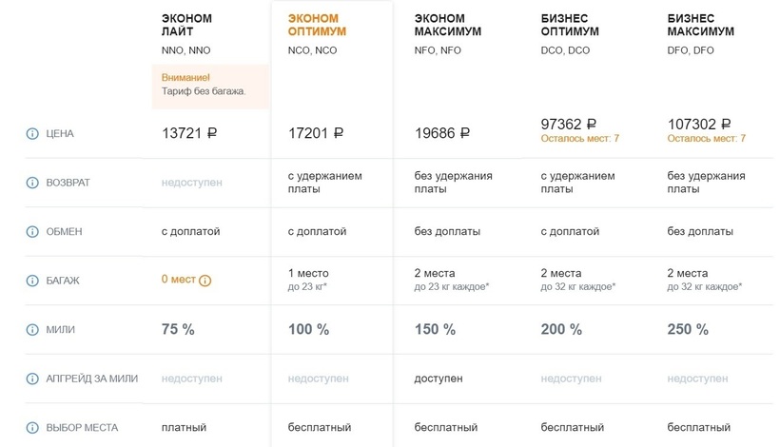Click the orange info icon beside 0 мест

point(205,281)
